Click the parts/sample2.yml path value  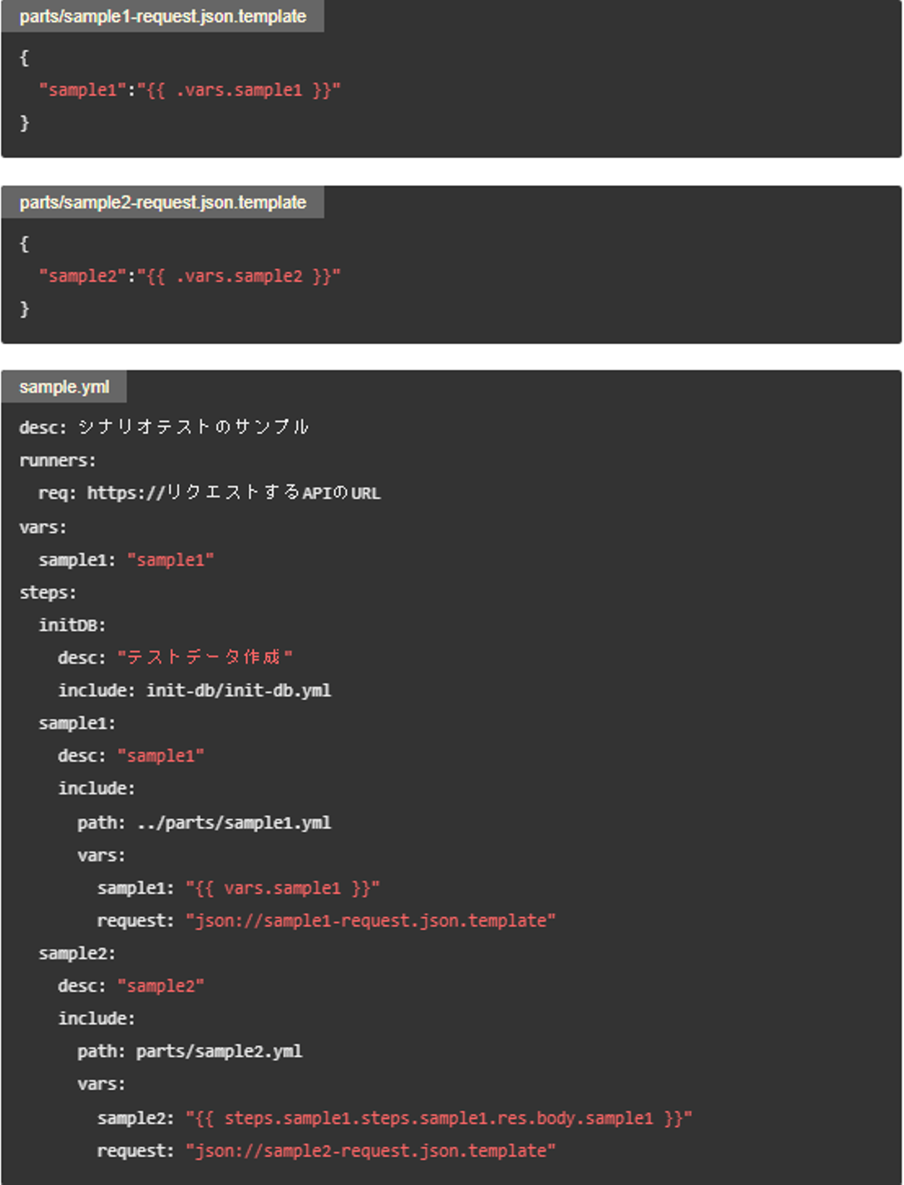click(219, 1052)
